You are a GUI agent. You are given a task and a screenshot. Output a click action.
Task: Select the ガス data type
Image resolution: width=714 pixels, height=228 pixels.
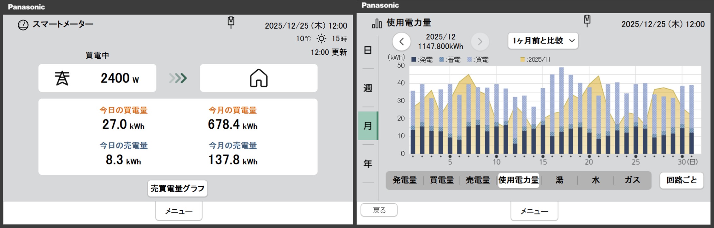click(x=632, y=180)
